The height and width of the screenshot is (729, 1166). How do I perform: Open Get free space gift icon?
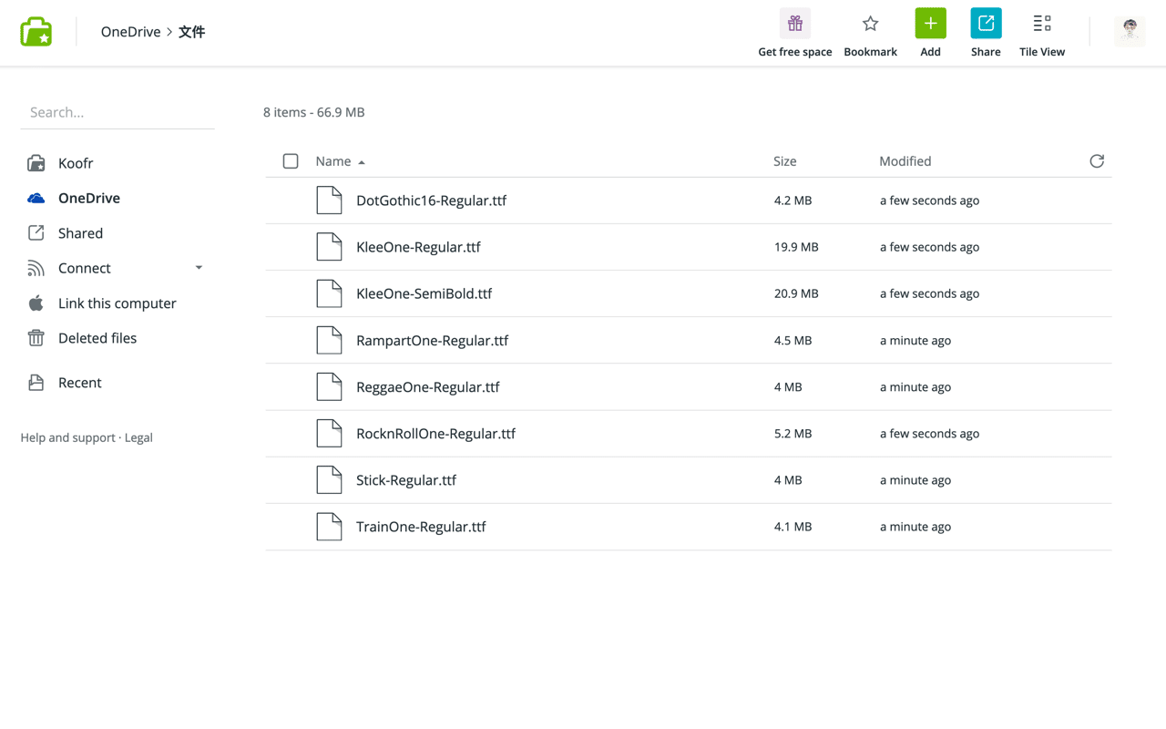pos(794,24)
